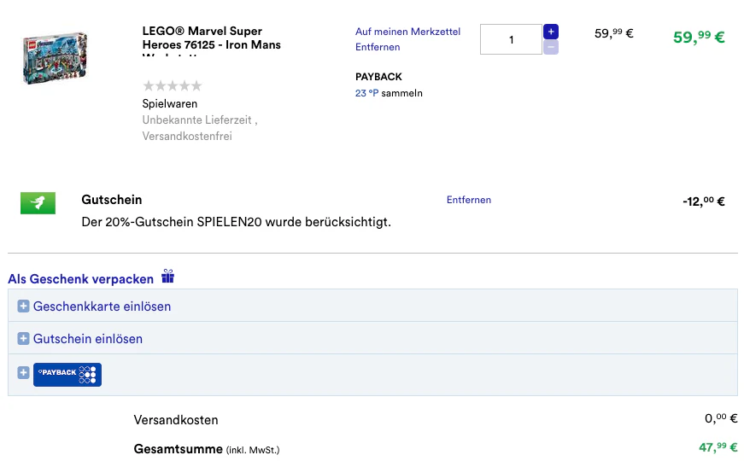Expand plus icon beside PAYBACK logo
This screenshot has height=461, width=744.
coord(23,373)
